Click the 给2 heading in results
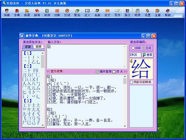 (49, 109)
